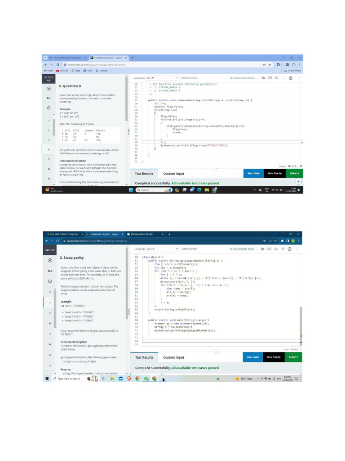Select ALL in the Swap parity sidebar

coord(50,271)
